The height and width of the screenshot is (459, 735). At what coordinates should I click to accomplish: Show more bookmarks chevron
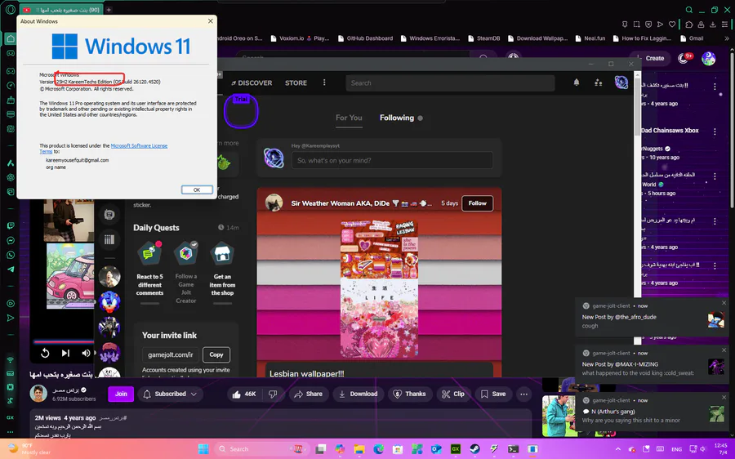(x=727, y=38)
